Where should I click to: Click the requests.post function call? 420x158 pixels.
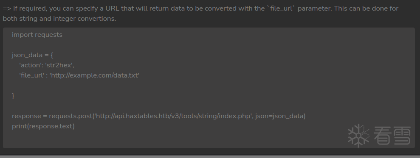[x=71, y=116]
